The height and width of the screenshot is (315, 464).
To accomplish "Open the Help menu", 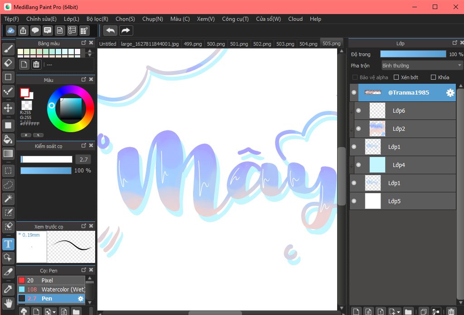I will pyautogui.click(x=315, y=19).
